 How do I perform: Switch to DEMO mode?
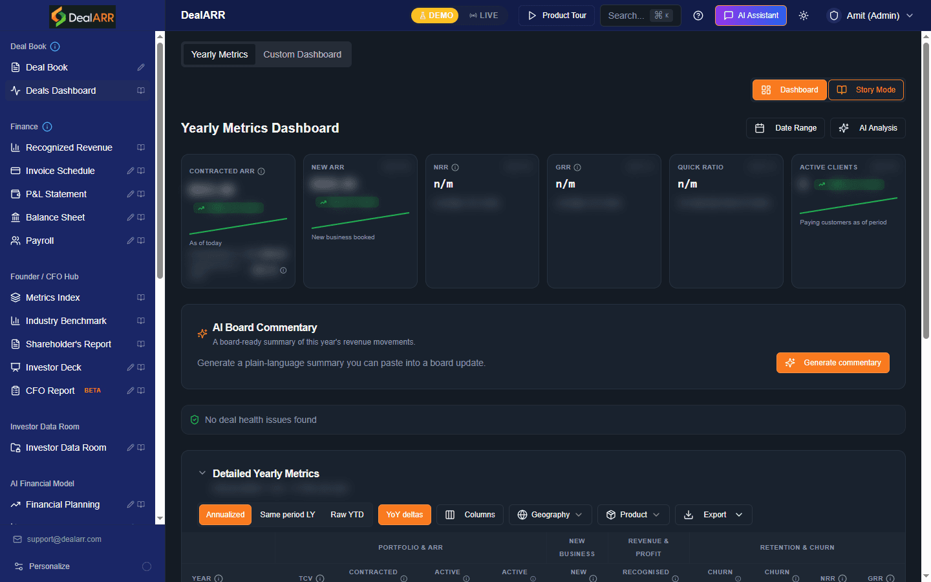tap(435, 16)
